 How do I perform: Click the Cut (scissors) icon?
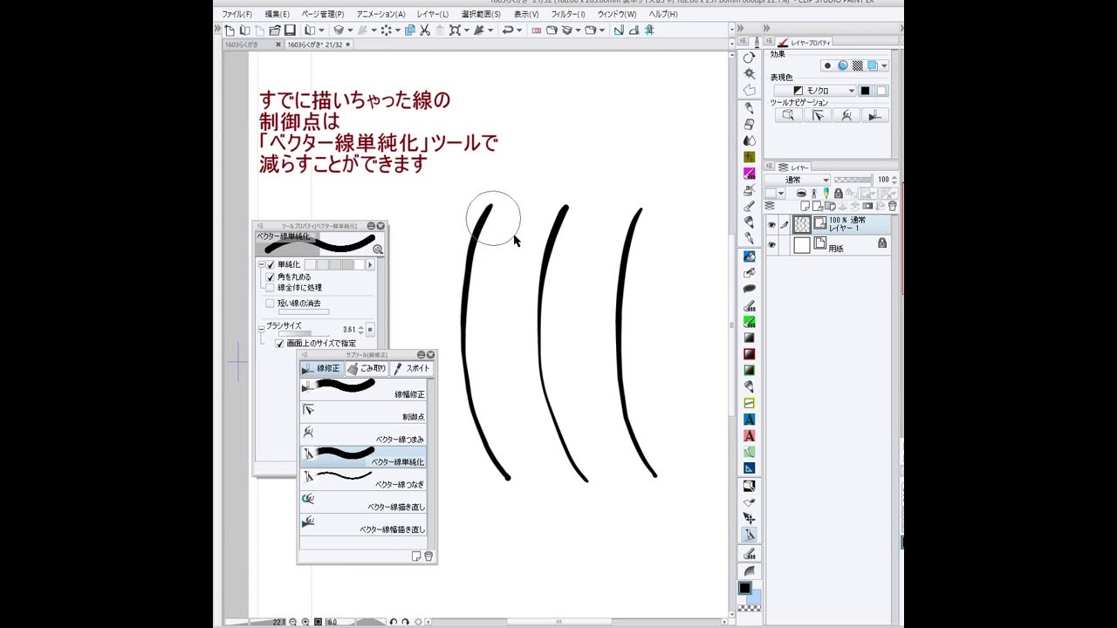click(x=424, y=30)
